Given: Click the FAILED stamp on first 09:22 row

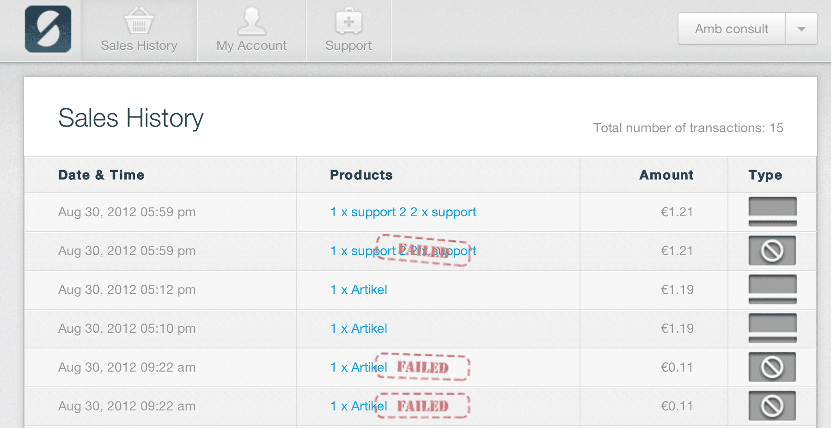Looking at the screenshot, I should point(422,367).
